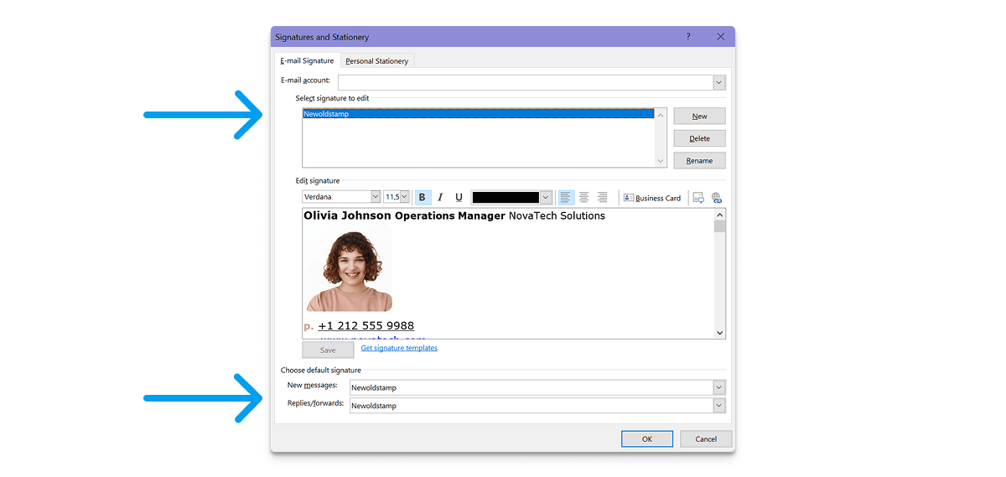Viewport: 1006px width, 477px height.
Task: Insert hyperlink icon in signature toolbar
Action: [x=717, y=198]
